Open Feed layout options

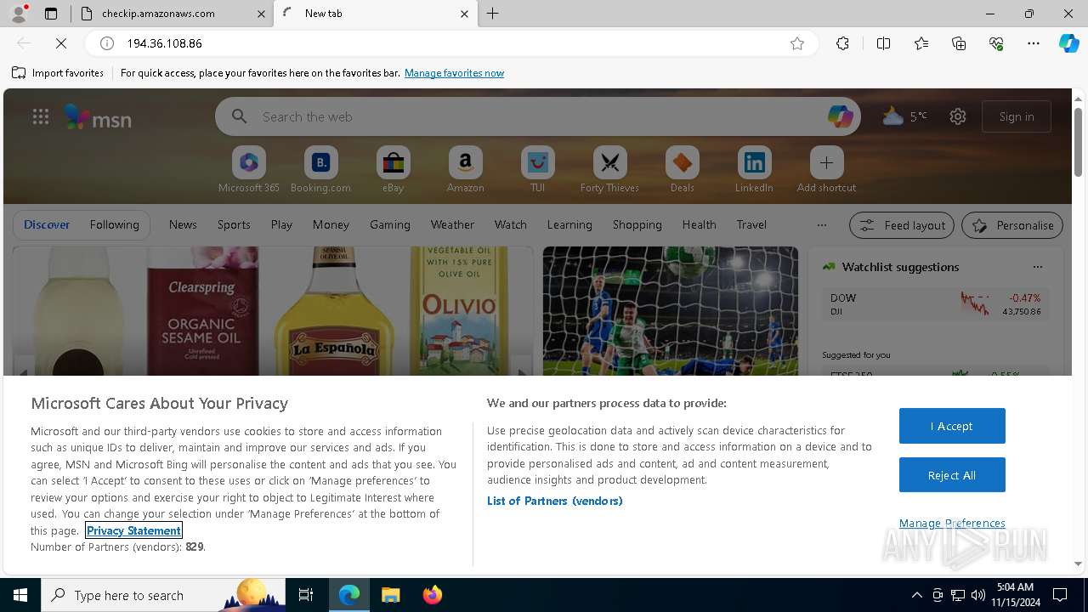point(902,225)
